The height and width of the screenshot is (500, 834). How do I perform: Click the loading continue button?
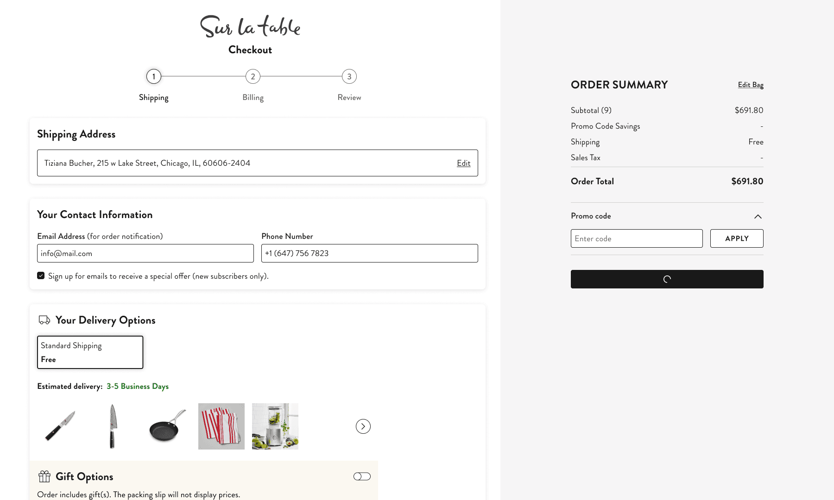pyautogui.click(x=667, y=279)
